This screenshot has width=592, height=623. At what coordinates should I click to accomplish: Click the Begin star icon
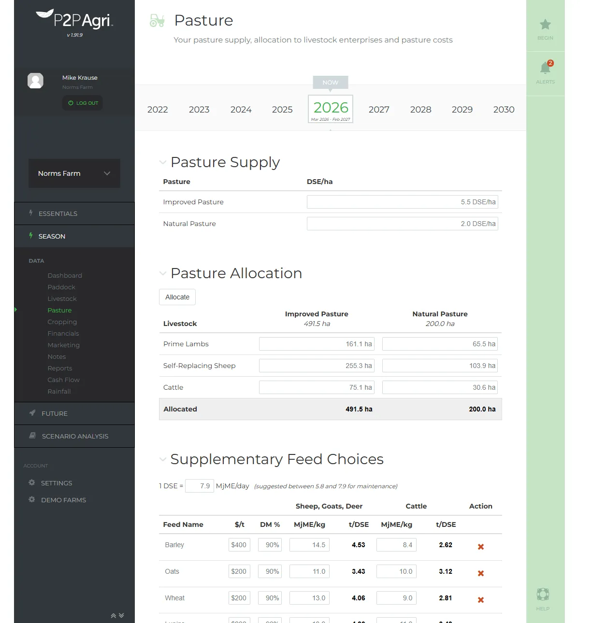[x=545, y=25]
